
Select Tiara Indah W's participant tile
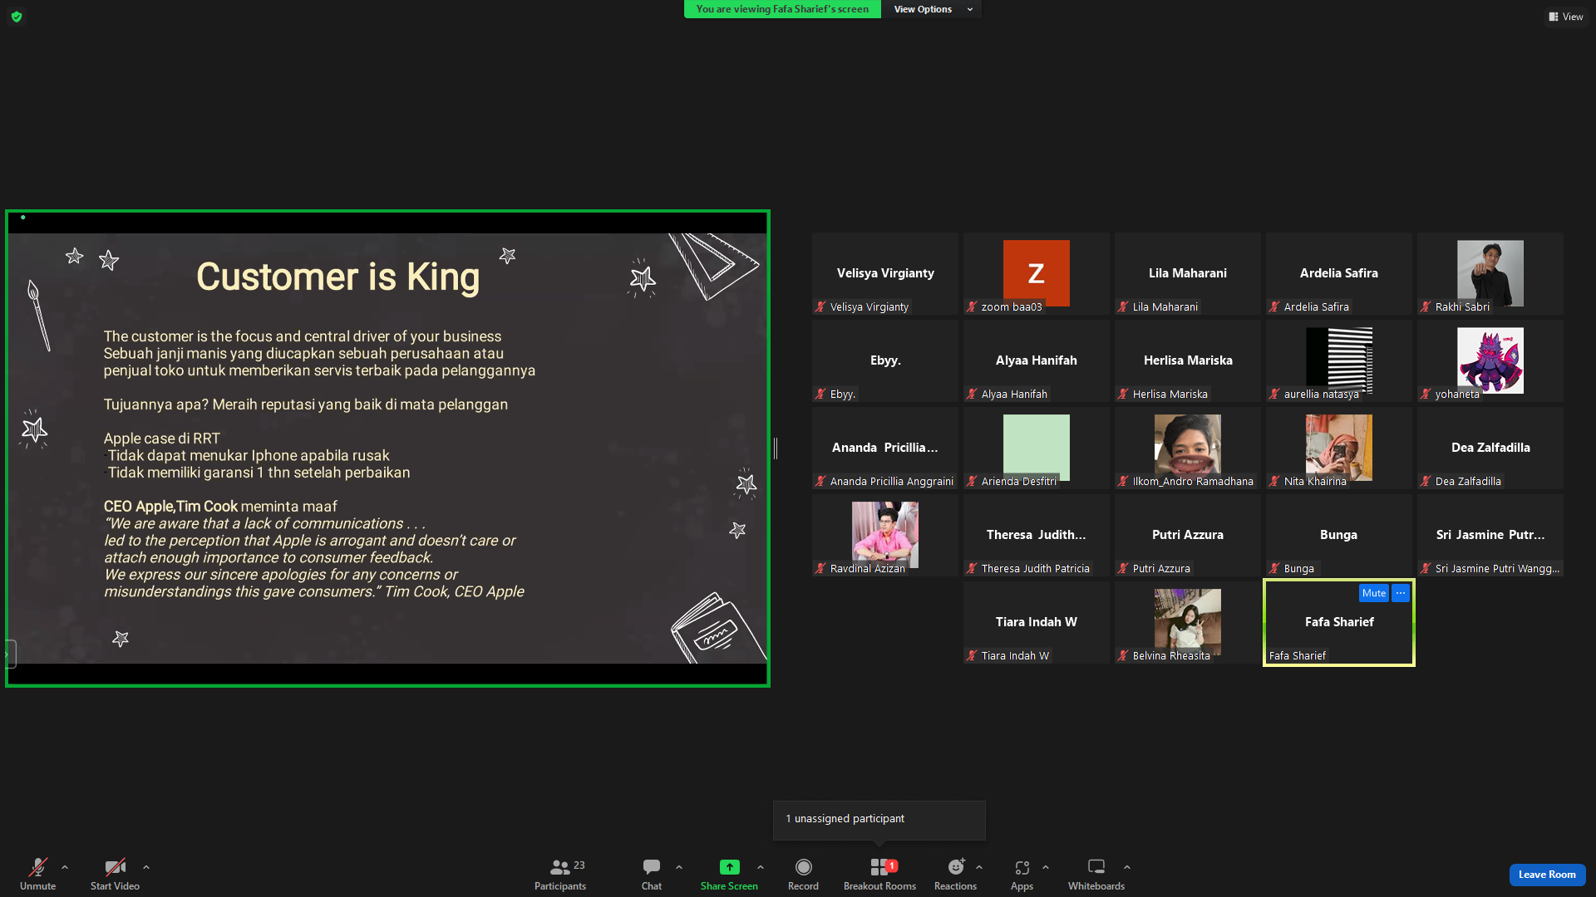[x=1037, y=622]
